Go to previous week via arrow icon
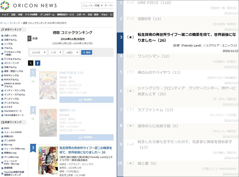Image resolution: width=239 pixels, height=177 pixels. pos(30,39)
